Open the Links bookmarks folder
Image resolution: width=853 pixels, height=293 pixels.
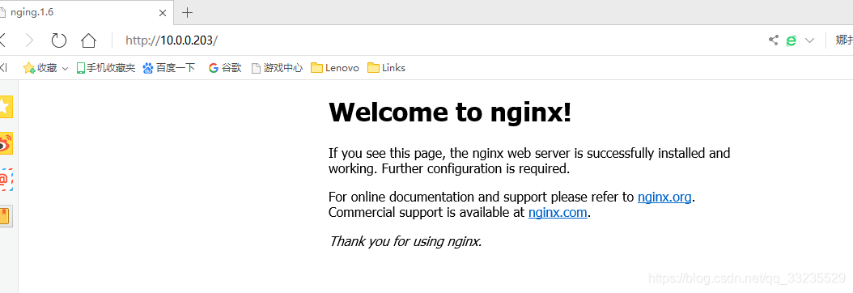386,68
